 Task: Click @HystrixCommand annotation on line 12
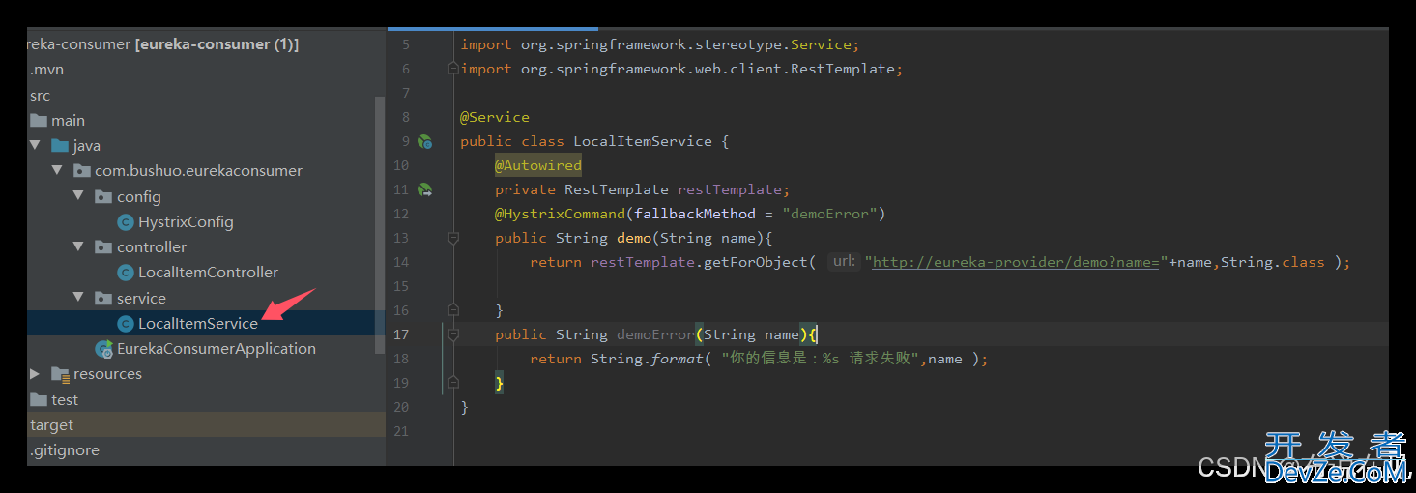(x=561, y=214)
